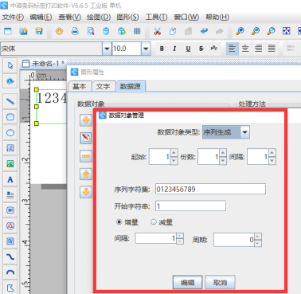Click the Open file folder icon
This screenshot has width=301, height=294.
(23, 31)
